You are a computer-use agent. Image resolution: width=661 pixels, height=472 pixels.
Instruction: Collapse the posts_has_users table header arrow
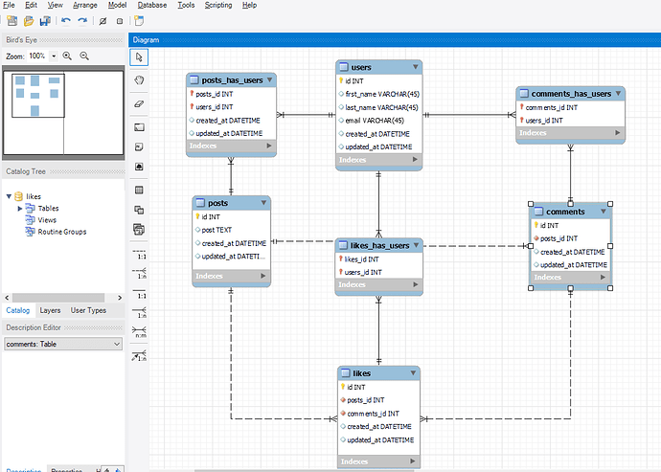tap(270, 79)
